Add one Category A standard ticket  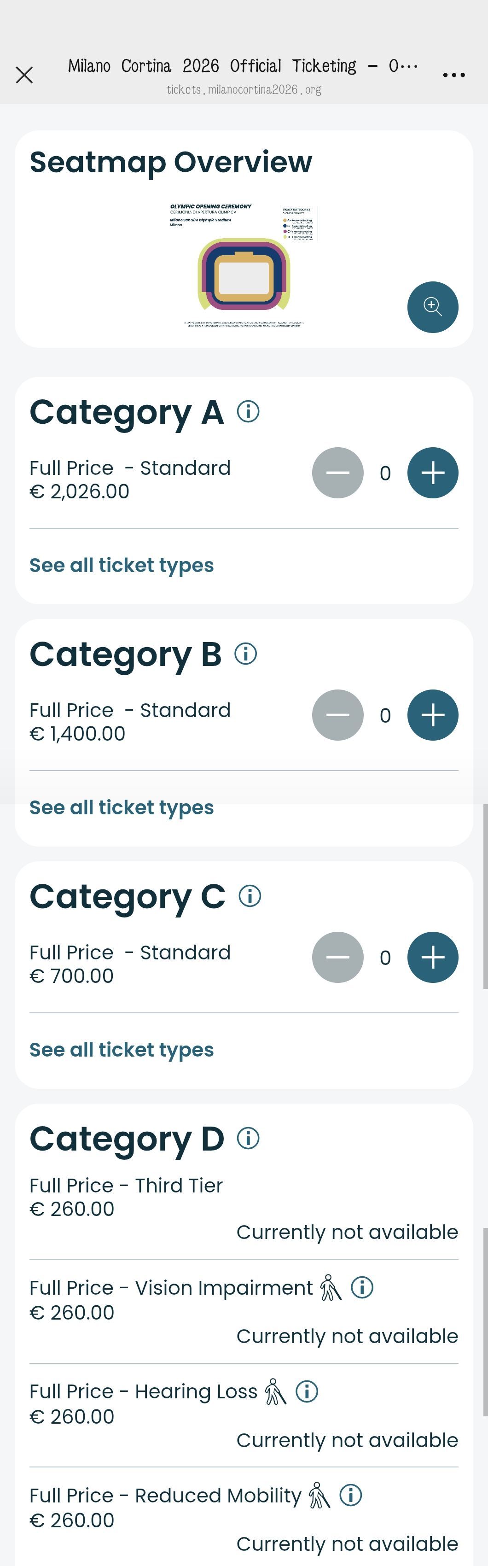pos(433,473)
